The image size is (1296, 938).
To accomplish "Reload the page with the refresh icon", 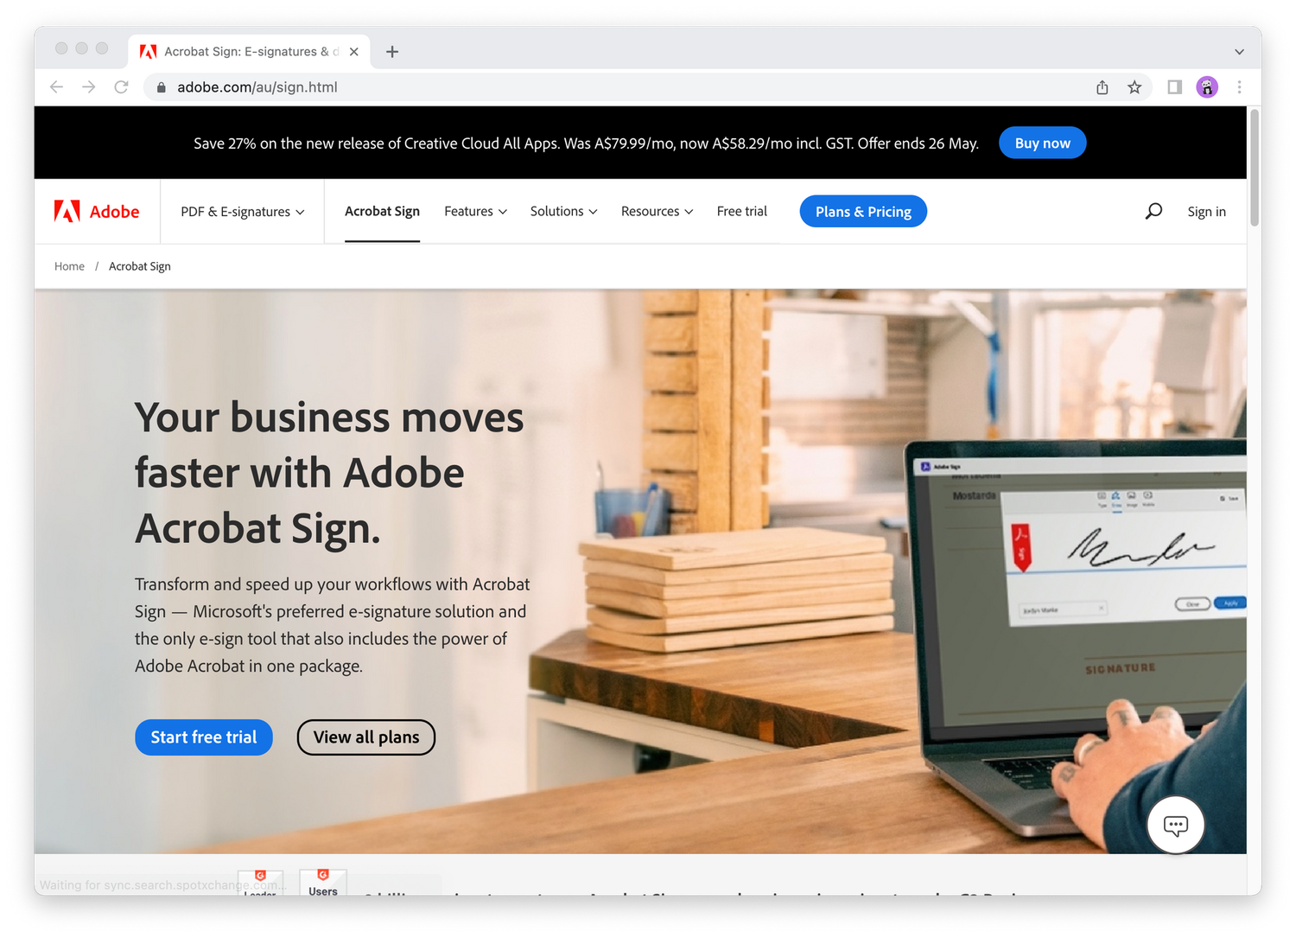I will pyautogui.click(x=121, y=87).
